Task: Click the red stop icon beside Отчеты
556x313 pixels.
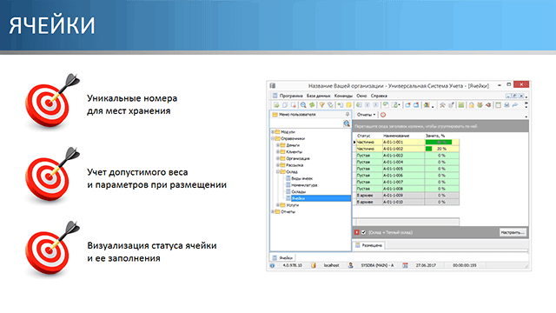Action: click(x=383, y=115)
